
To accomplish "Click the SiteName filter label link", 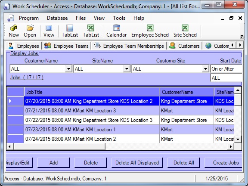I will coord(102,61).
